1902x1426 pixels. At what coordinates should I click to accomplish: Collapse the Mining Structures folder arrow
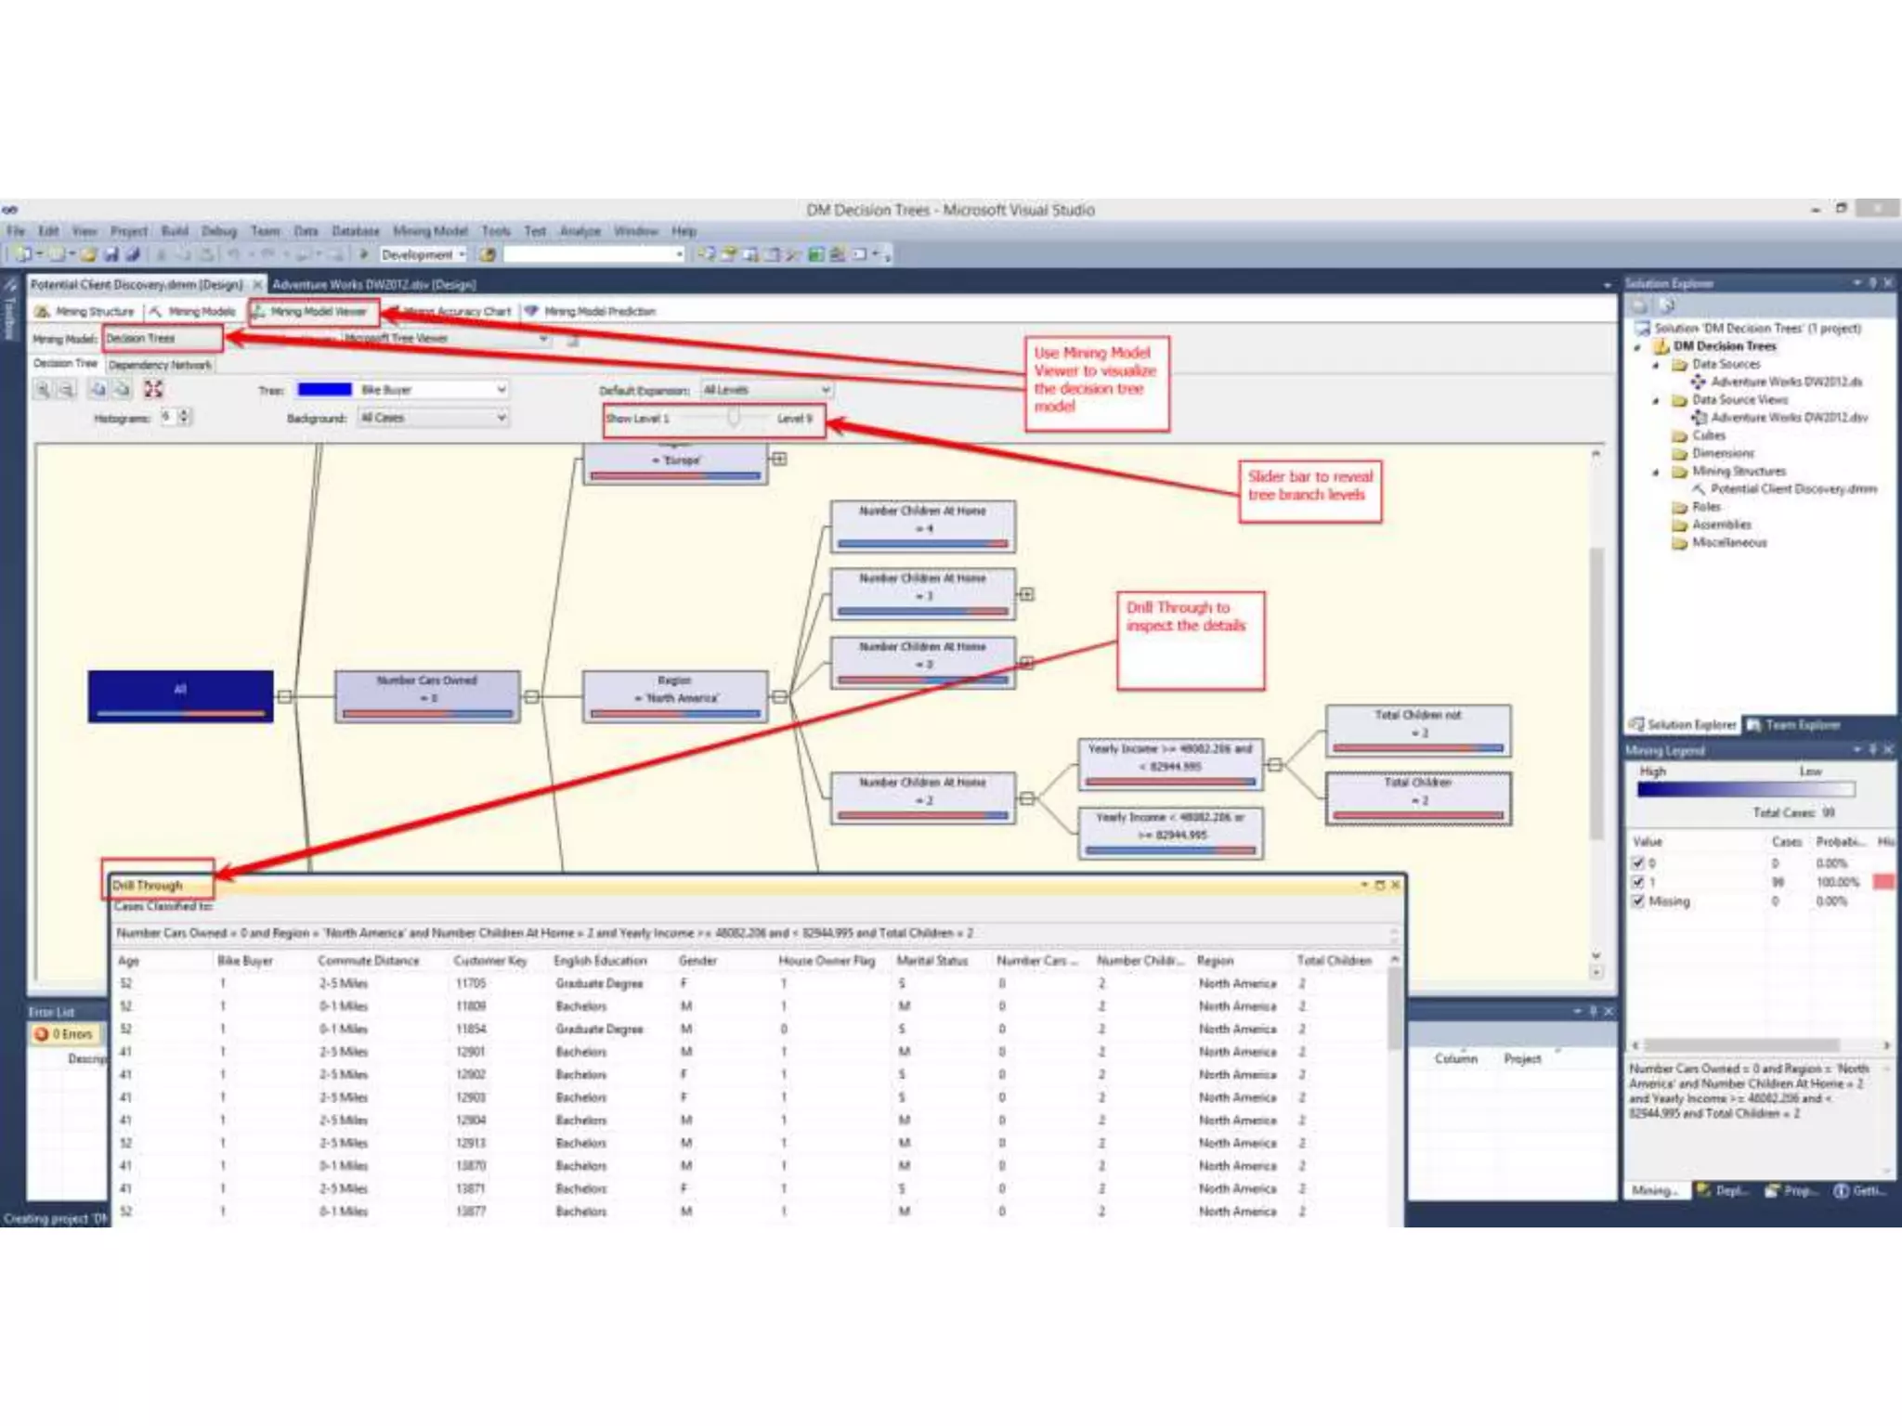click(1656, 472)
